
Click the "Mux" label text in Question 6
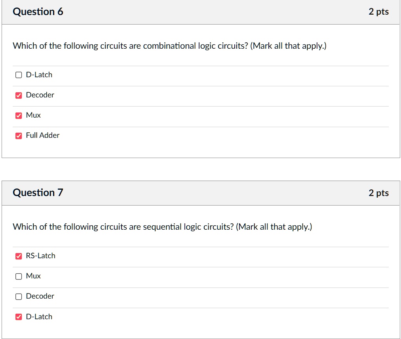pyautogui.click(x=33, y=115)
